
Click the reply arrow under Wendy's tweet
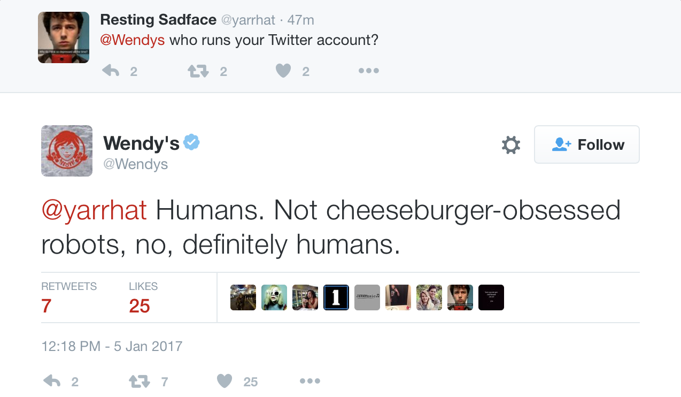(x=52, y=381)
